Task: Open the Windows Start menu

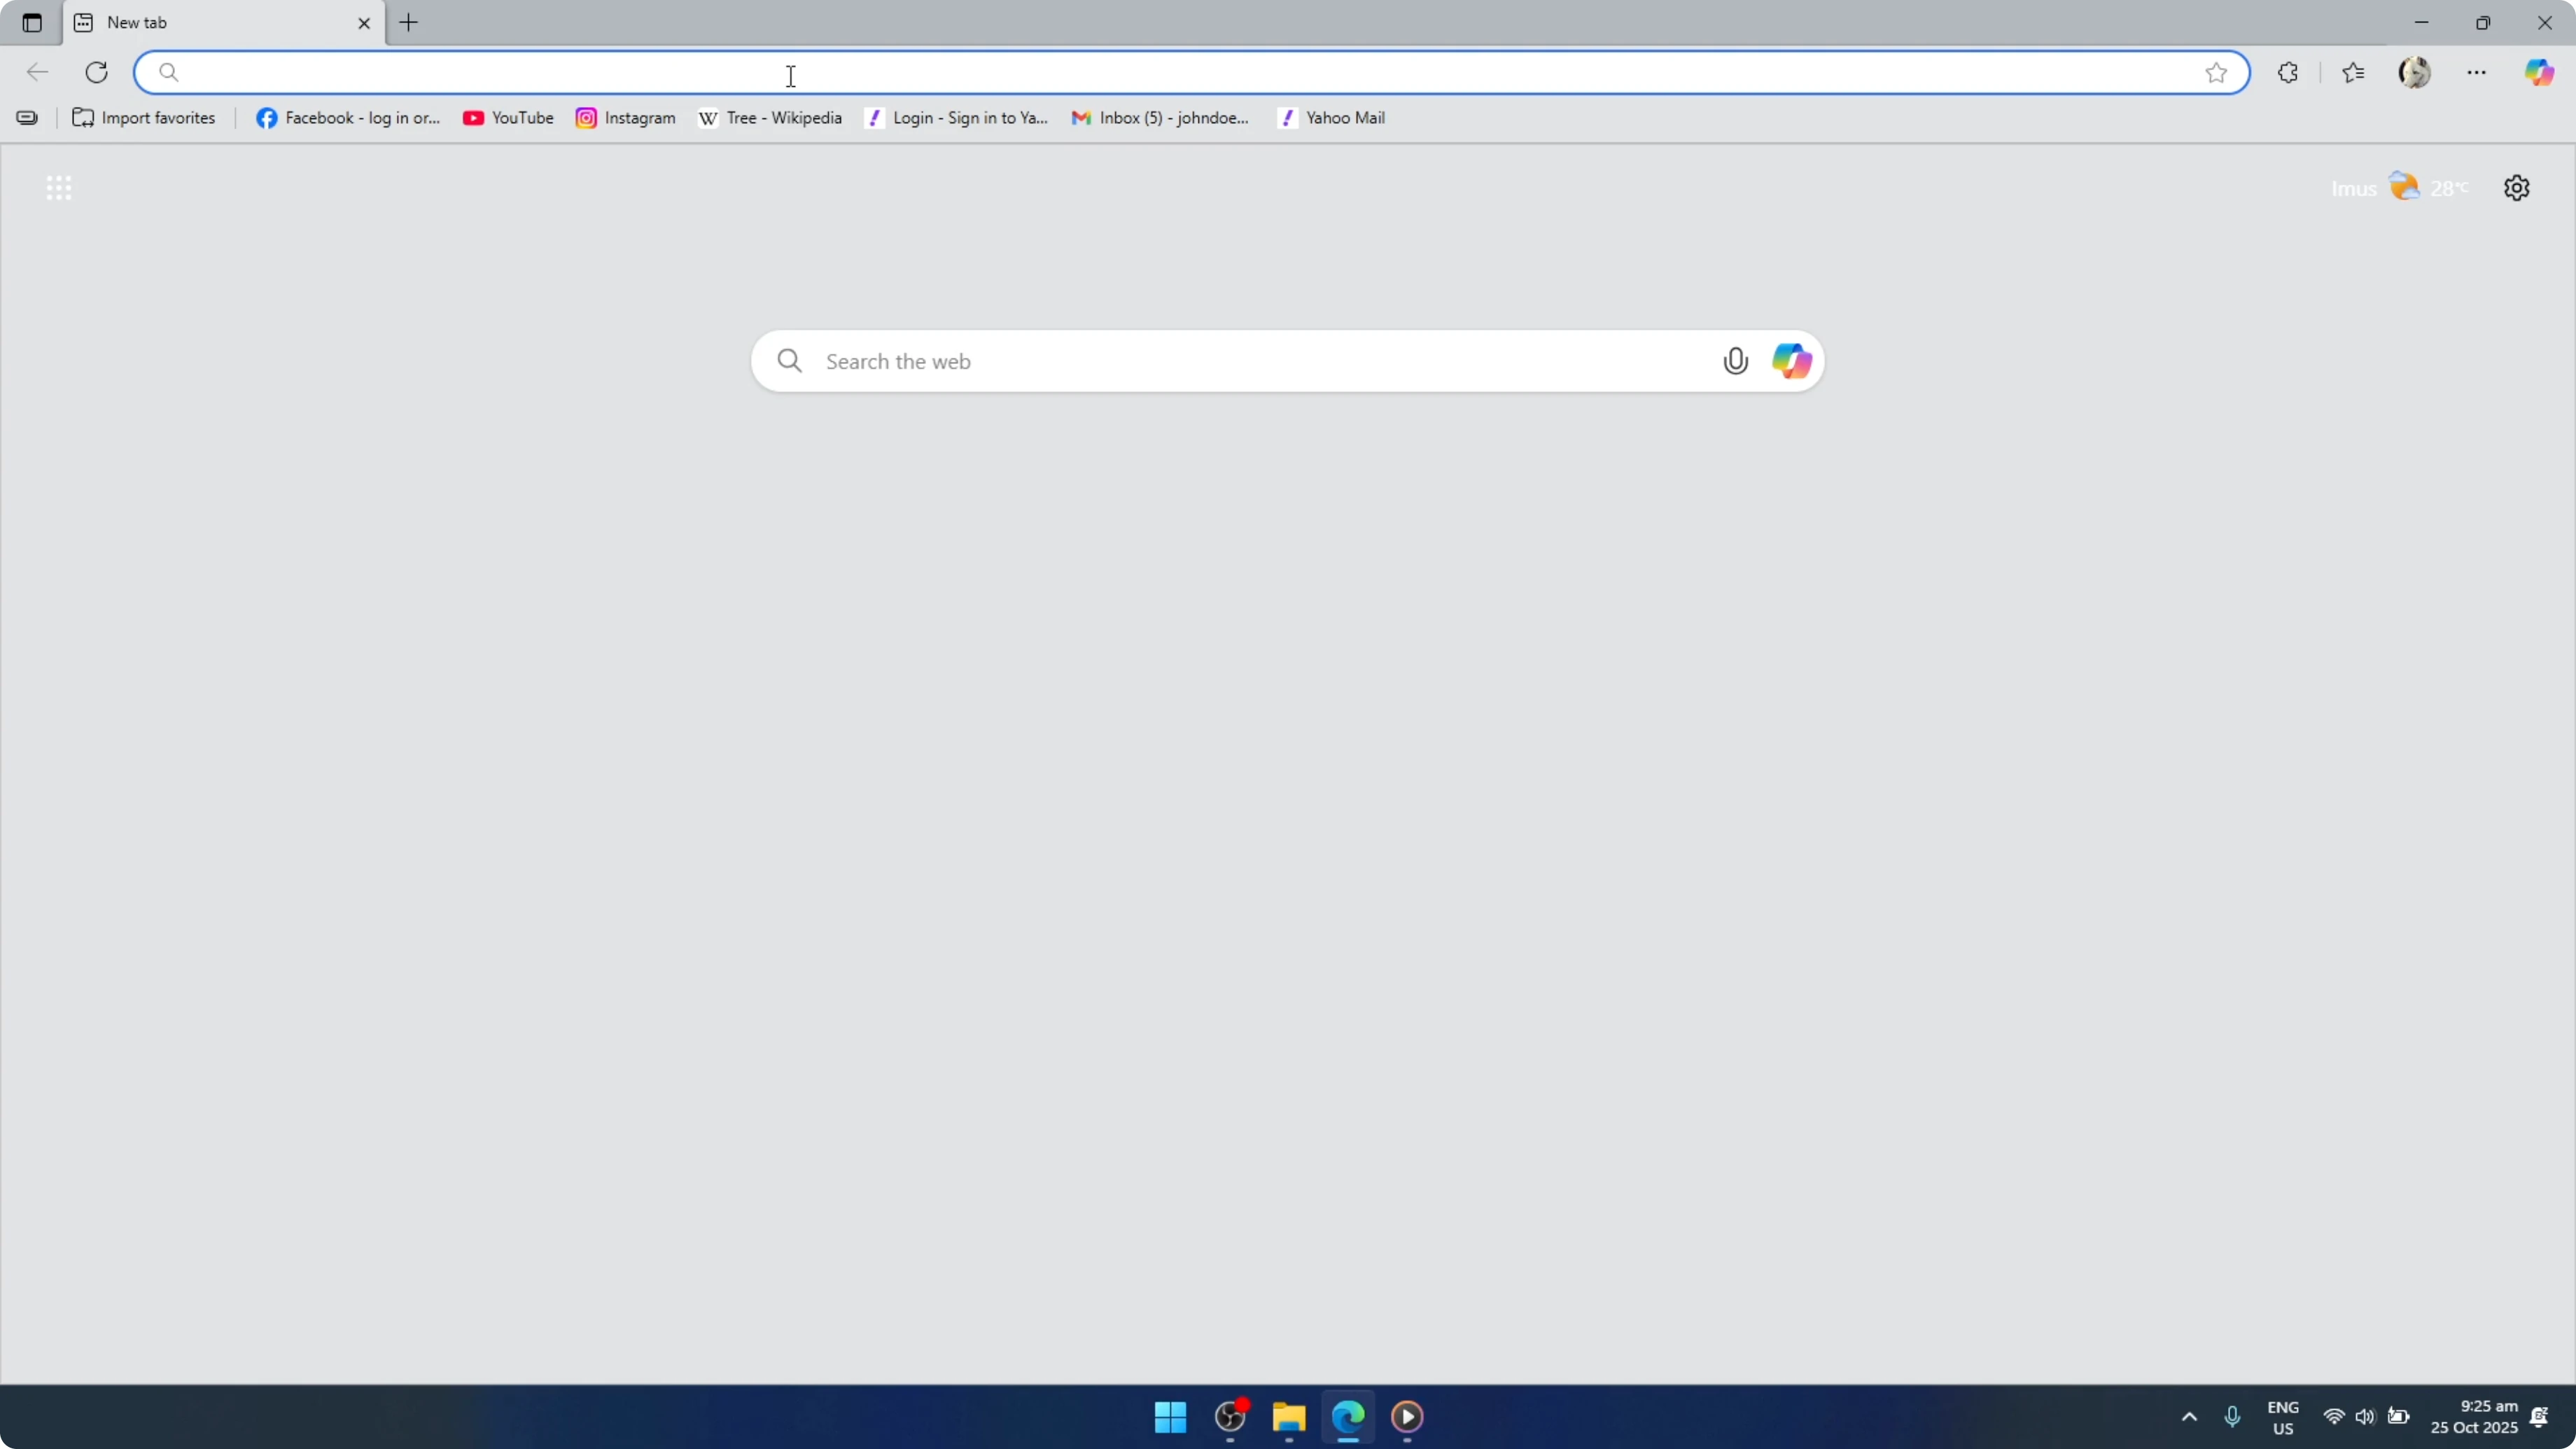Action: [x=1170, y=1417]
